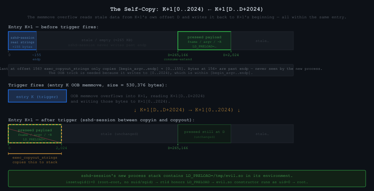The height and width of the screenshot is (191, 374).
Task: Click the "2,024" offset label
Action: [62, 148]
